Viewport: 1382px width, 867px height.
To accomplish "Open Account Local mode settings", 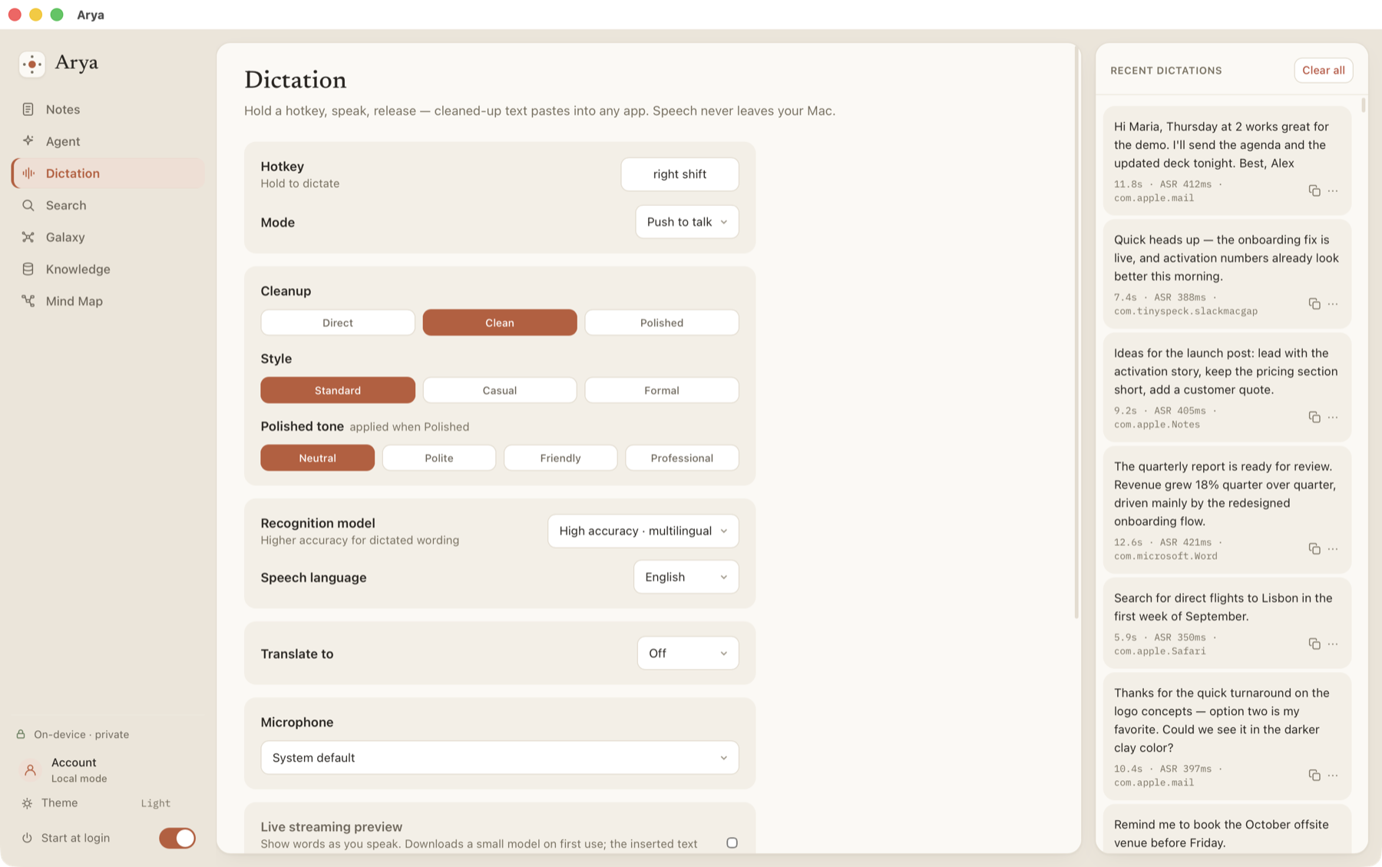I will [108, 769].
